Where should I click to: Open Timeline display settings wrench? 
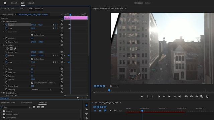[115, 111]
